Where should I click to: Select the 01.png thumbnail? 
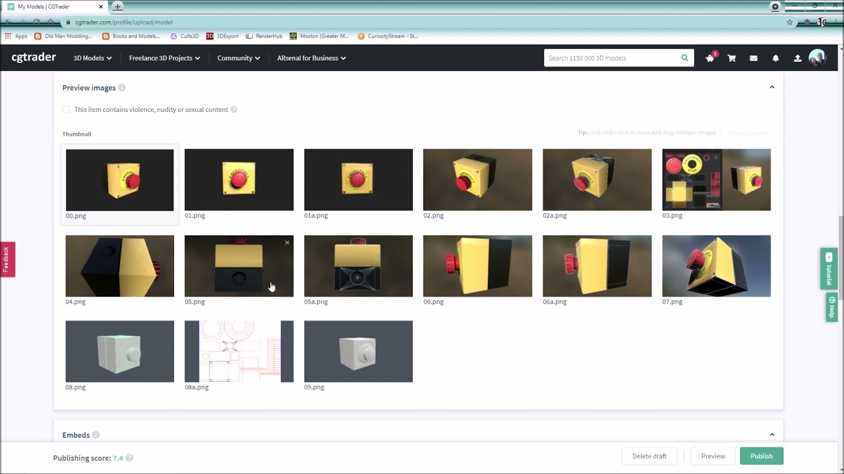tap(239, 180)
